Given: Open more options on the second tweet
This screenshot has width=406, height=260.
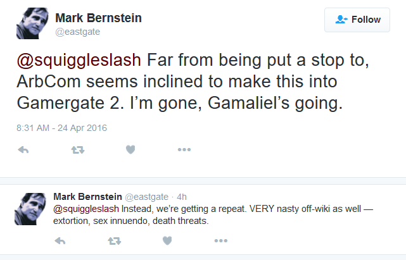Looking at the screenshot, I should pyautogui.click(x=221, y=241).
